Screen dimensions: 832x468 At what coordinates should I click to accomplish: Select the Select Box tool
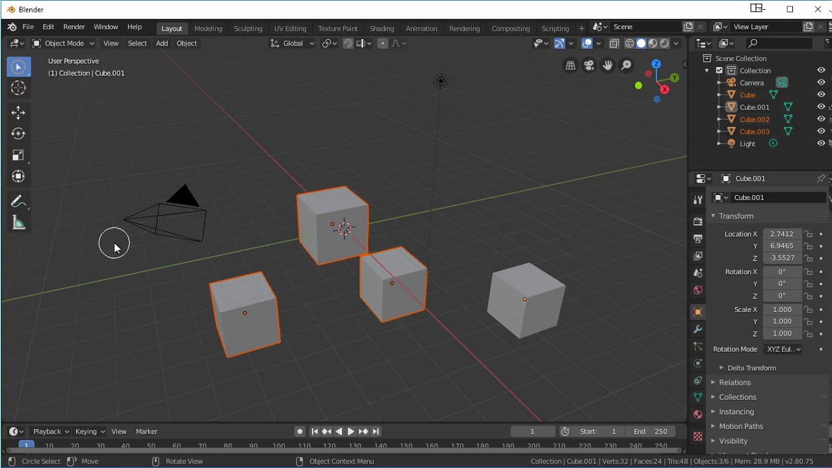[18, 67]
